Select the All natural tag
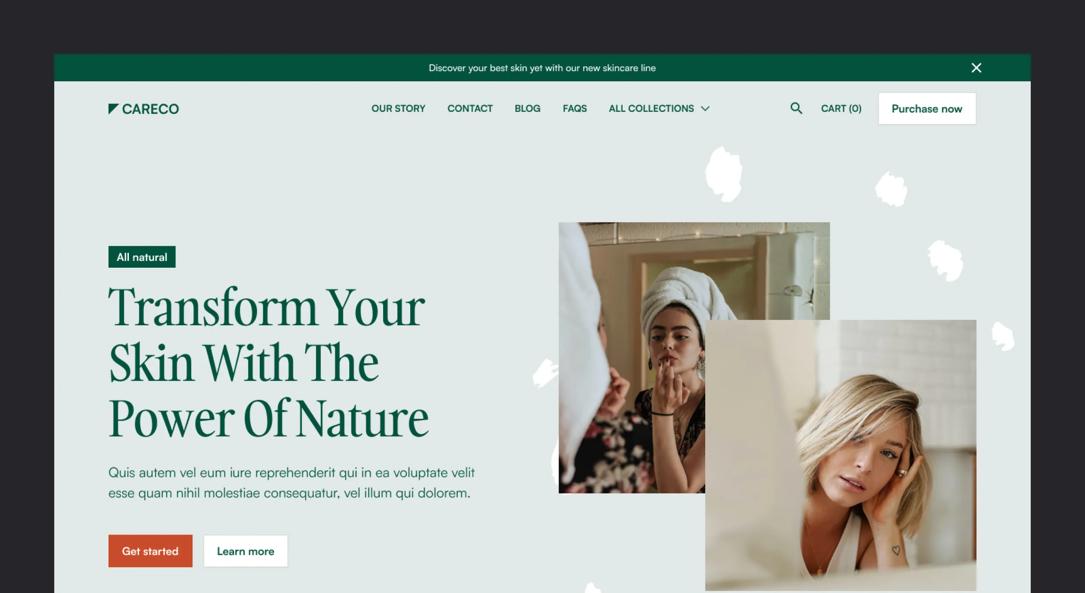The image size is (1085, 593). click(x=142, y=257)
